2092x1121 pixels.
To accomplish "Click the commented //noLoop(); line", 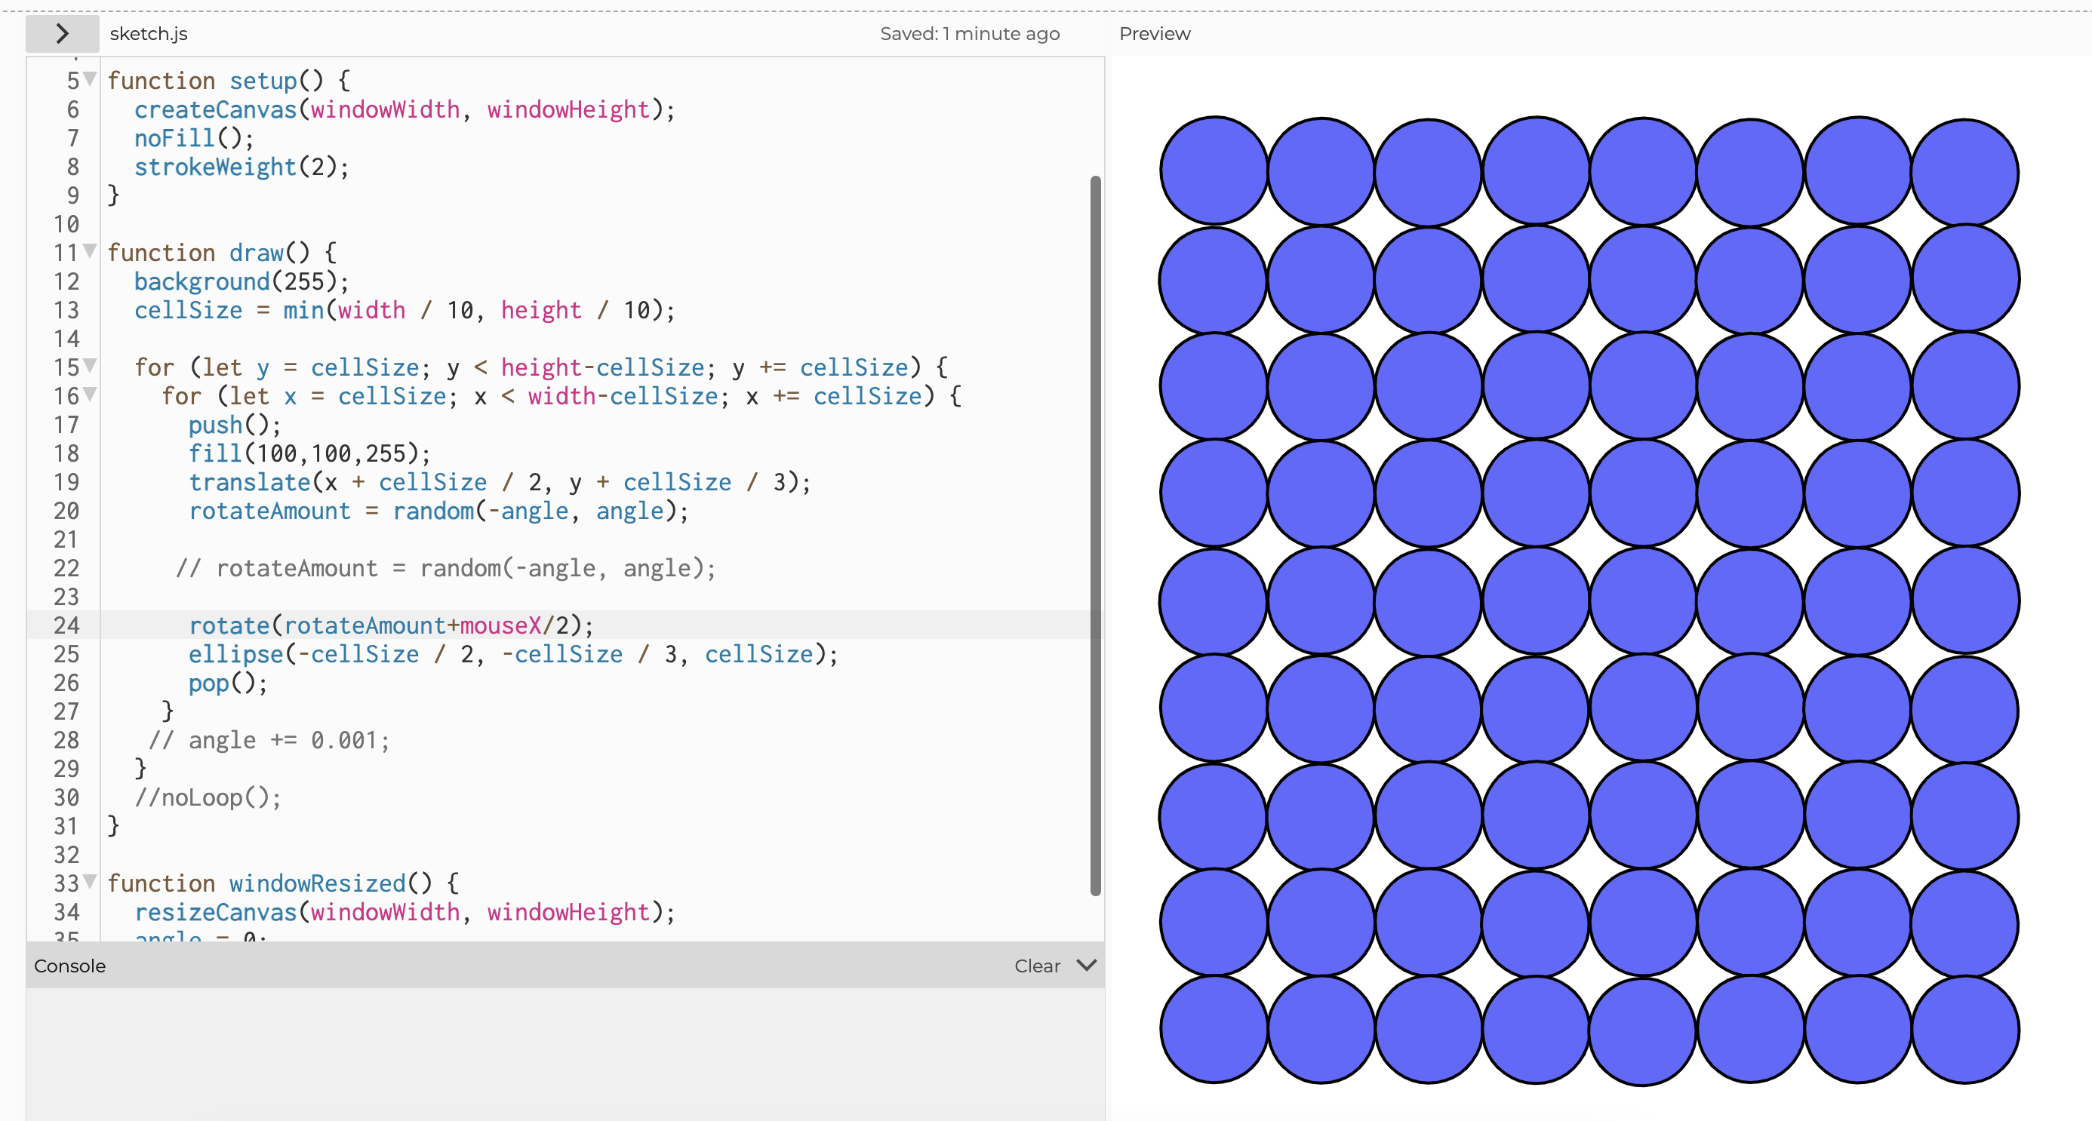I will click(x=208, y=797).
